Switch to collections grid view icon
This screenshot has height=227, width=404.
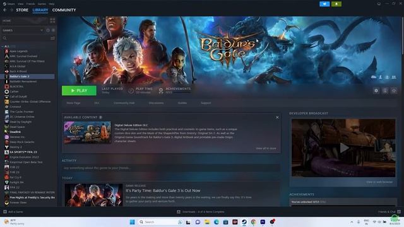pyautogui.click(x=52, y=21)
